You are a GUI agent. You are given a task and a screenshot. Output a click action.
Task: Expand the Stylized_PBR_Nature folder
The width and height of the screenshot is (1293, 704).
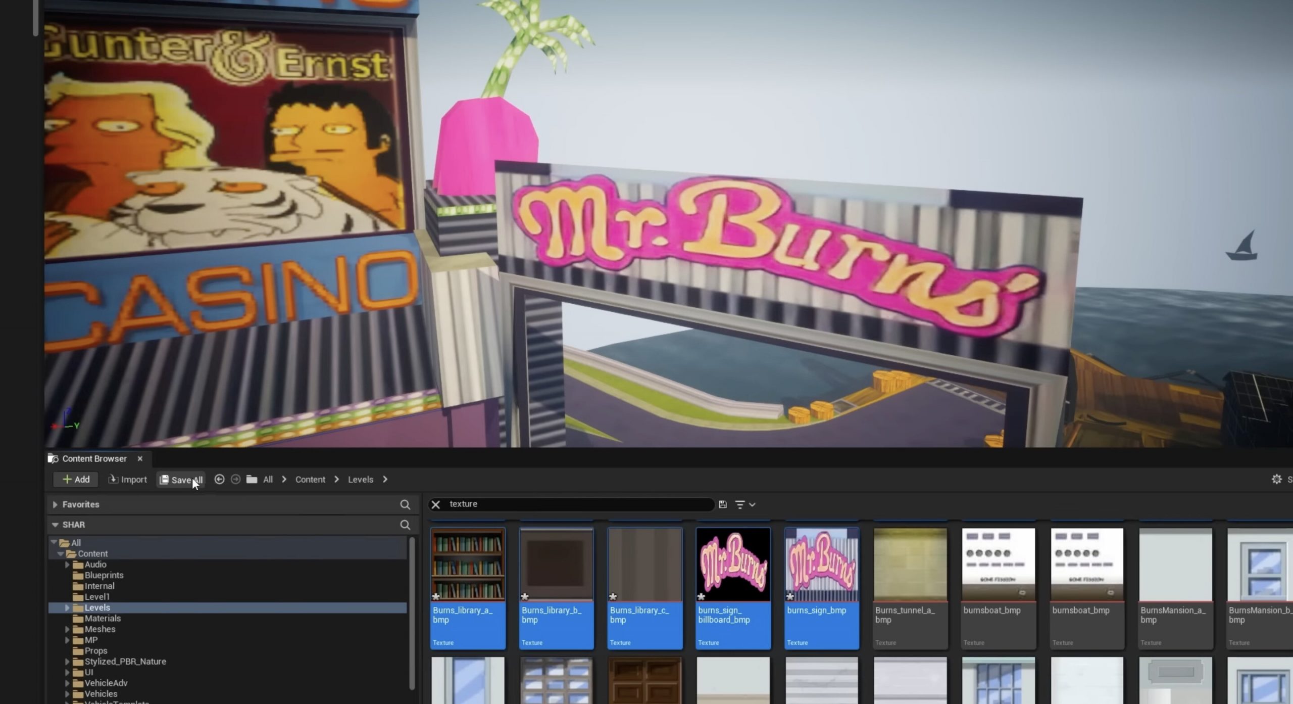pyautogui.click(x=67, y=662)
